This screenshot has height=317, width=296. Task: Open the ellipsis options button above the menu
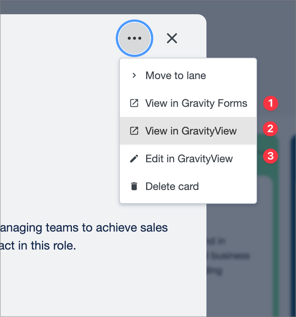point(134,38)
